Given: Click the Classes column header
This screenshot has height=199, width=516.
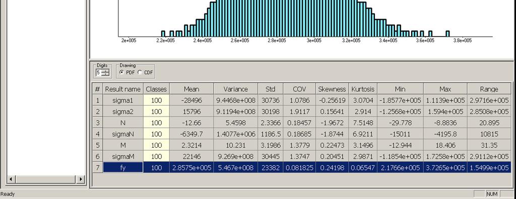Looking at the screenshot, I should tap(156, 89).
